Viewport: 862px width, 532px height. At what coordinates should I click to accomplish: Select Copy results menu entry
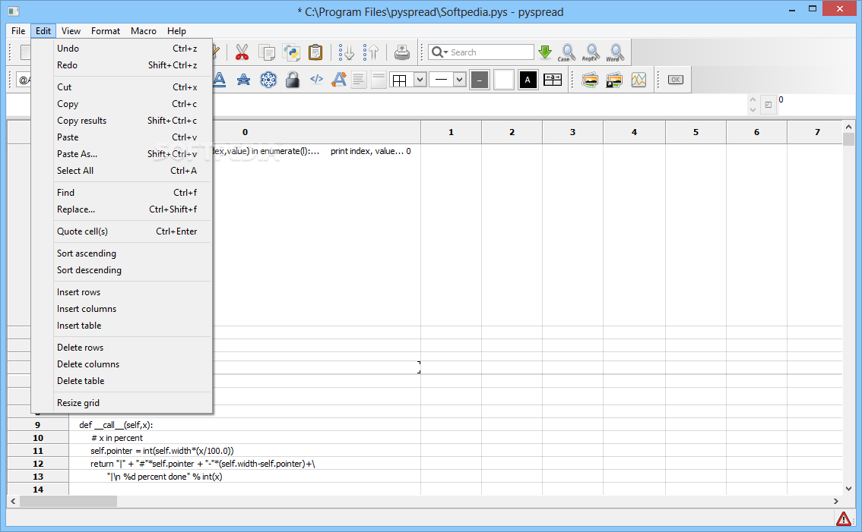pos(122,120)
